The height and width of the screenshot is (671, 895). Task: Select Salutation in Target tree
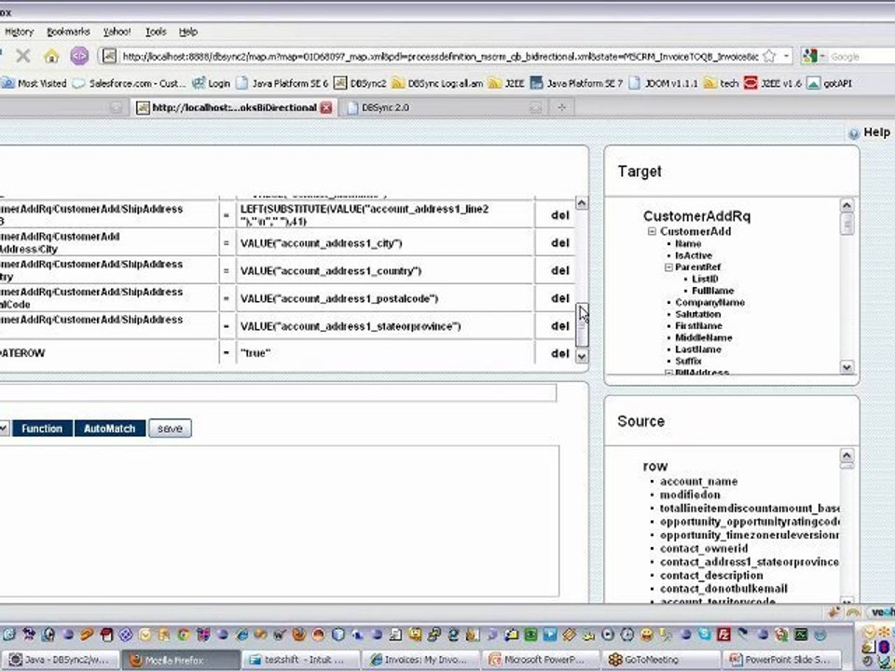(x=698, y=314)
